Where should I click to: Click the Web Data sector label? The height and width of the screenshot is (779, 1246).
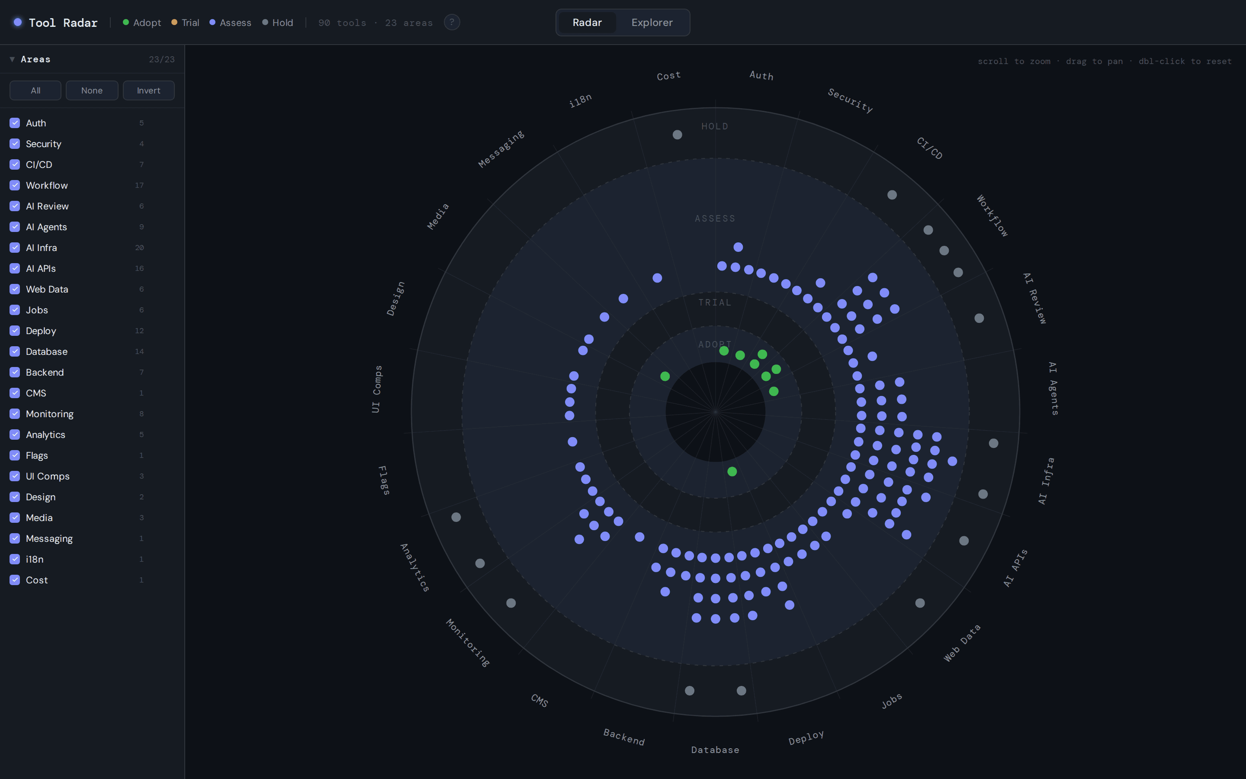(x=962, y=643)
